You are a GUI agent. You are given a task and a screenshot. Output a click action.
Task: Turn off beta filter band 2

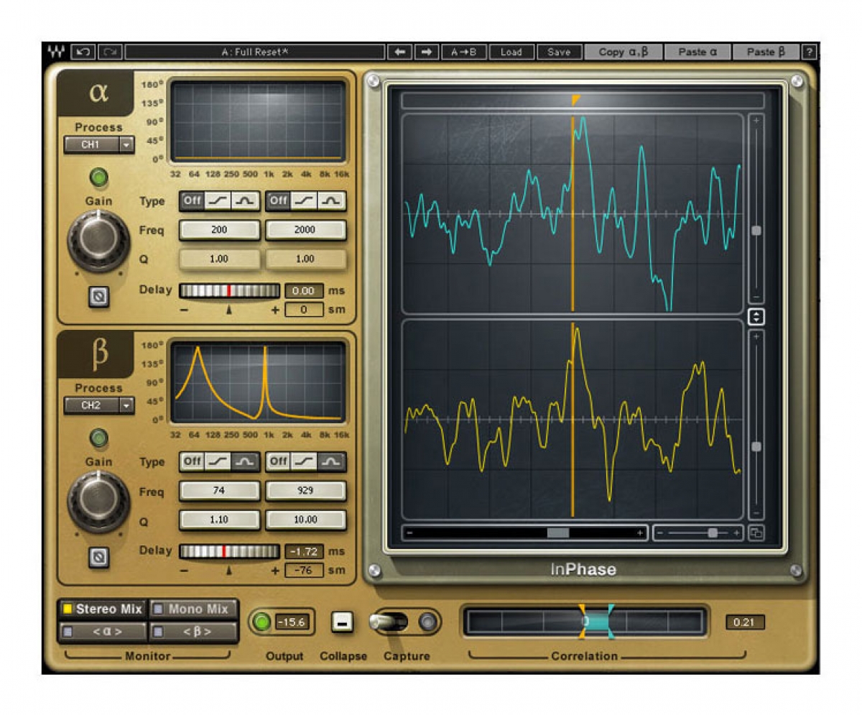(278, 461)
